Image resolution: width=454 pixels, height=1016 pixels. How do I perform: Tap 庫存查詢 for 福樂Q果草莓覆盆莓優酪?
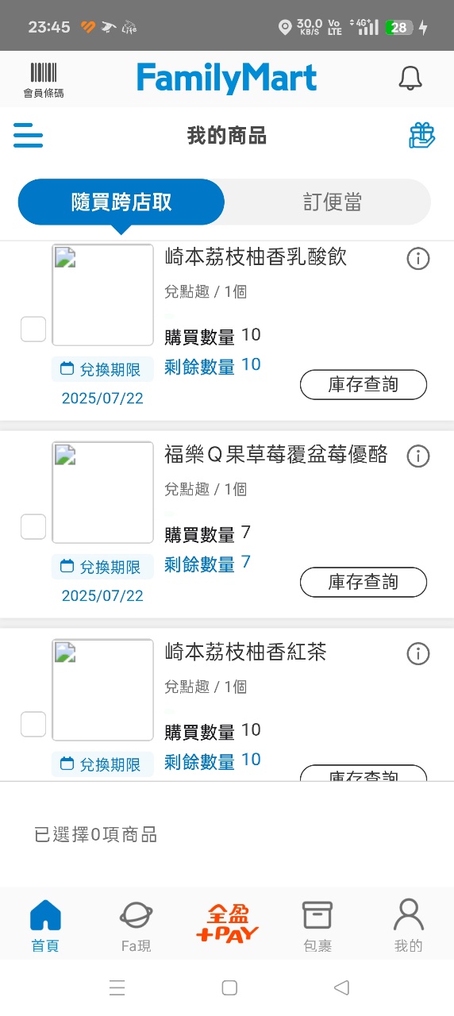pyautogui.click(x=364, y=583)
